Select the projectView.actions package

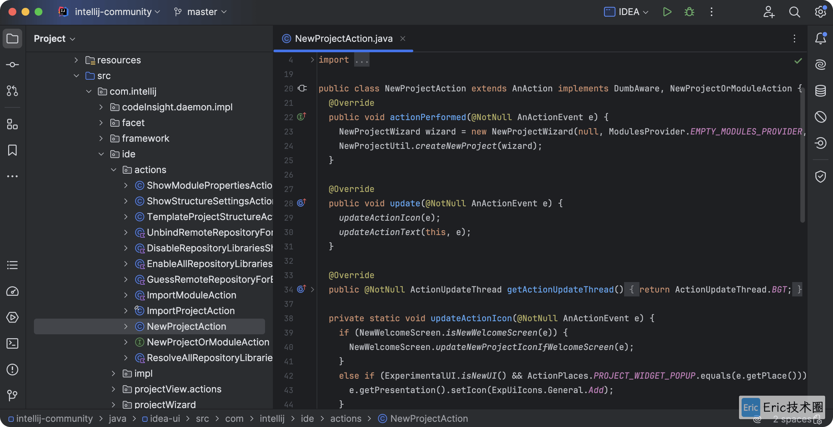point(178,389)
